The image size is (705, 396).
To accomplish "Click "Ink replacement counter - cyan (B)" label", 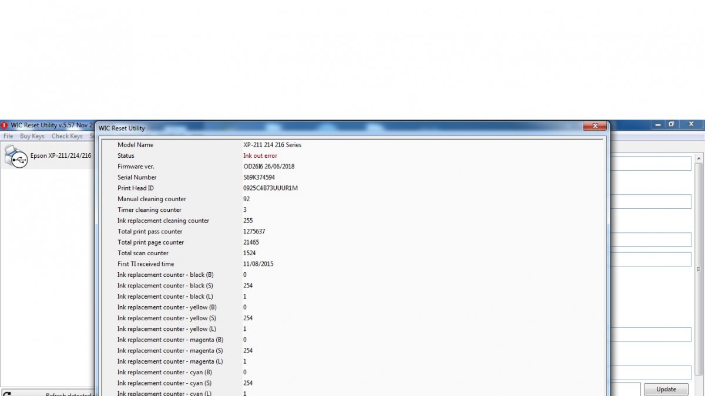I will [x=165, y=373].
